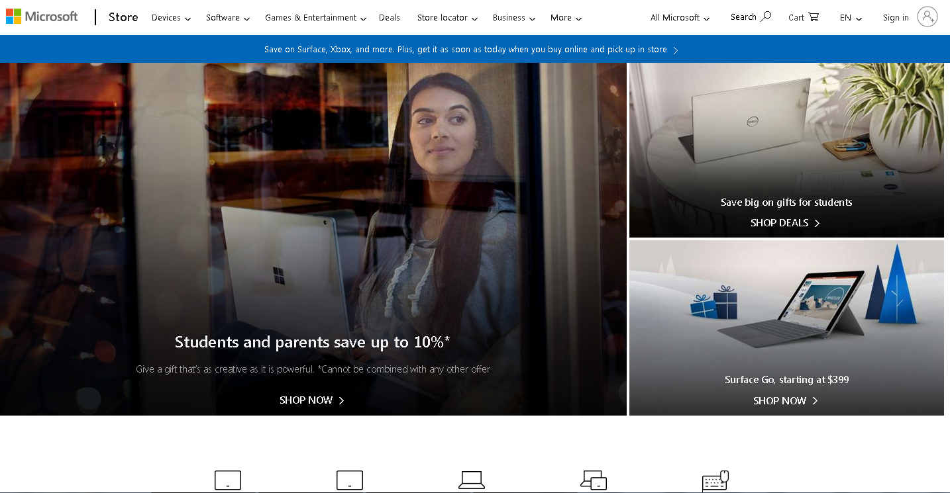Expand the All Microsoft menu

[680, 18]
